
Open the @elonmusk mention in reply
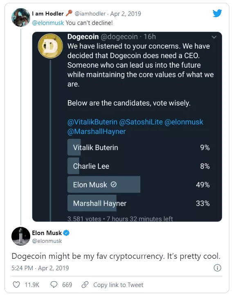click(x=48, y=23)
